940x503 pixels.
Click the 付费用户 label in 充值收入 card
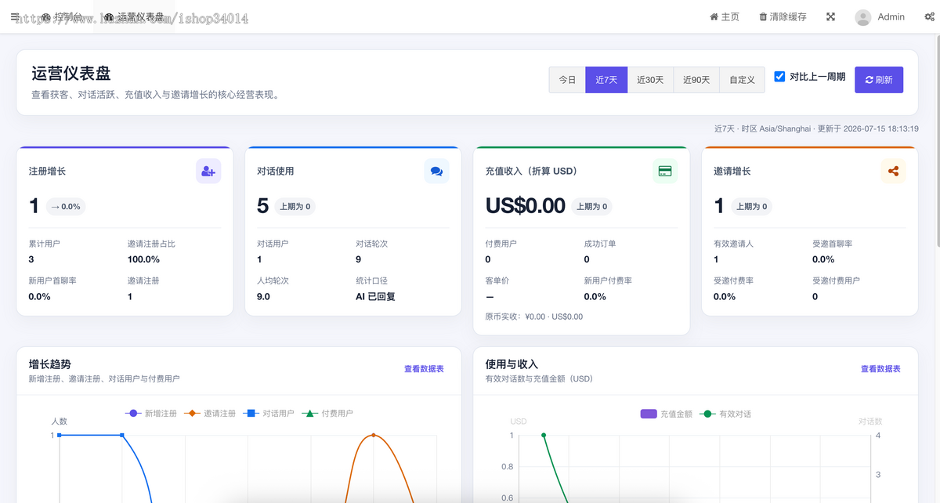[x=501, y=244]
